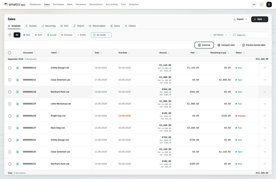This screenshot has width=276, height=179.
Task: Filter invoices by Drafts
Action: coord(82,35)
